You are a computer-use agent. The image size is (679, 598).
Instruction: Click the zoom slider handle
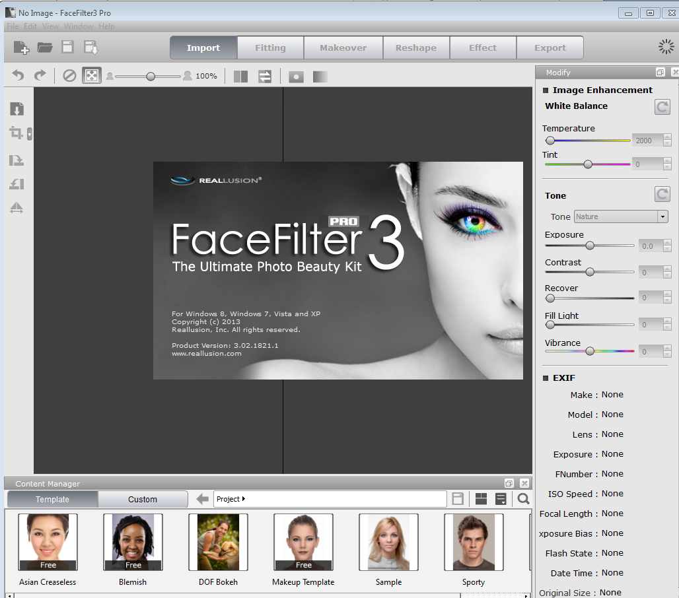point(150,77)
